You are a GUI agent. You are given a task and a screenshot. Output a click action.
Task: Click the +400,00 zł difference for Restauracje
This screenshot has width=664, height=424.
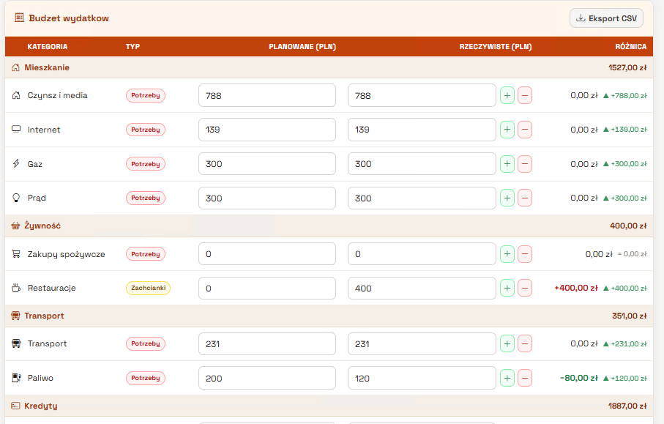576,288
